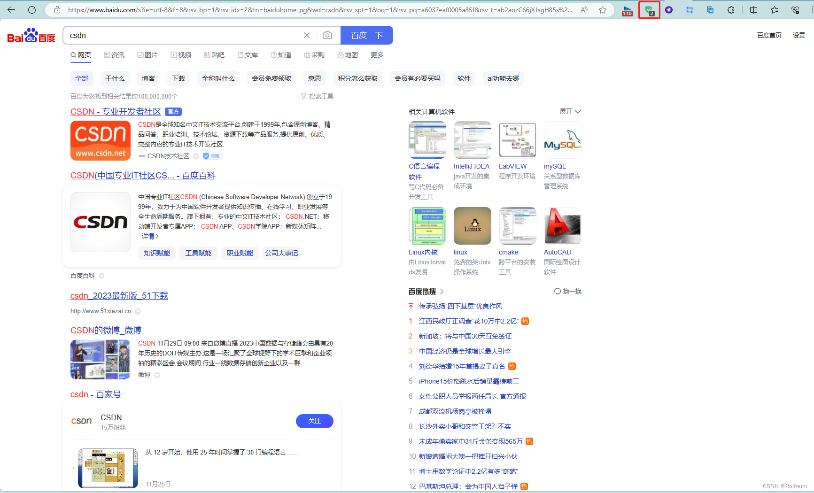The image size is (814, 493).
Task: Open the CSDN - 专业开发者社区 result
Action: point(116,112)
